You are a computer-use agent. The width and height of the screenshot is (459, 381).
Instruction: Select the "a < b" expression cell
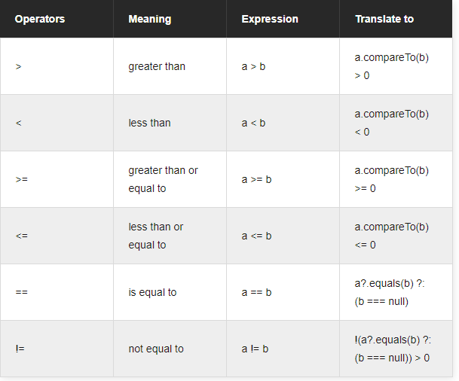point(253,123)
